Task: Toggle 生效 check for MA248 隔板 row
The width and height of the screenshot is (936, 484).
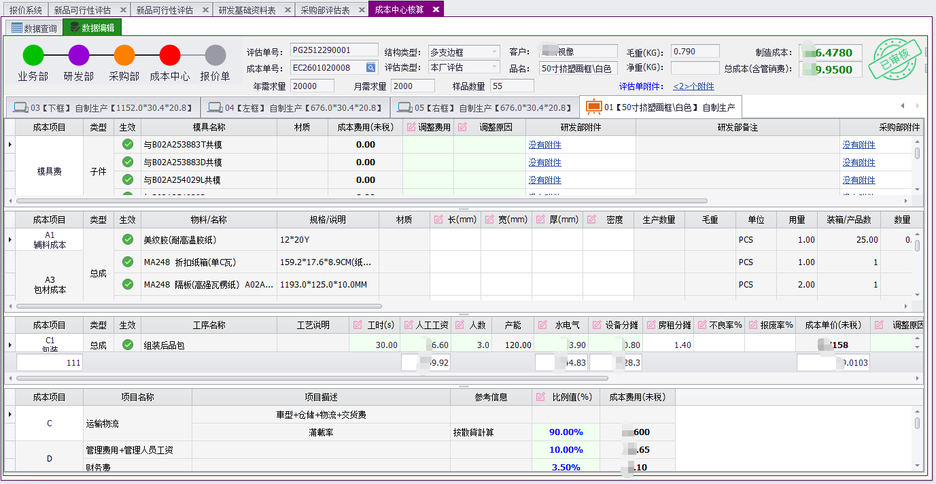Action: point(127,284)
